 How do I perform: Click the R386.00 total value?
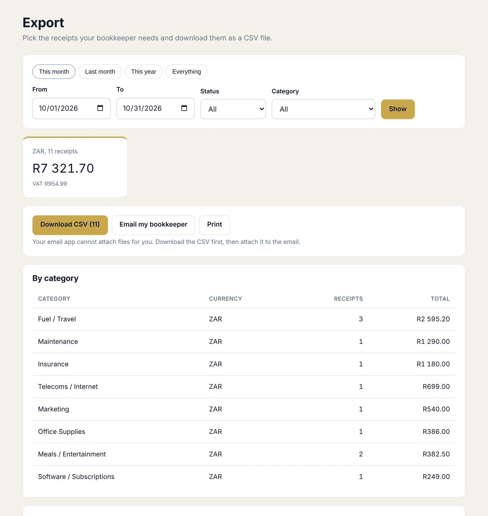(x=436, y=432)
